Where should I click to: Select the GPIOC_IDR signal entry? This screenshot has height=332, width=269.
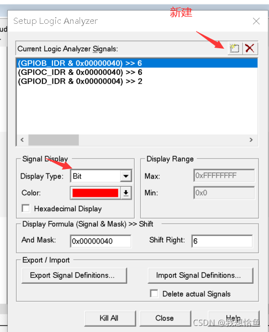(x=137, y=72)
